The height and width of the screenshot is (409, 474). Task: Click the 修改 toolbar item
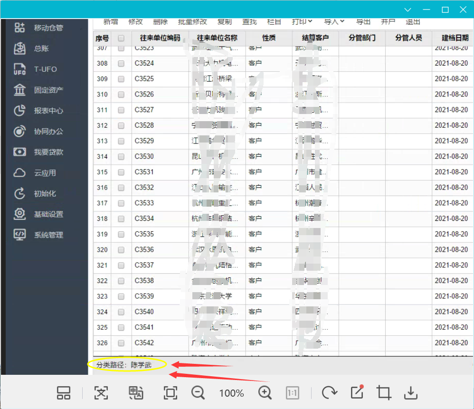(x=135, y=21)
